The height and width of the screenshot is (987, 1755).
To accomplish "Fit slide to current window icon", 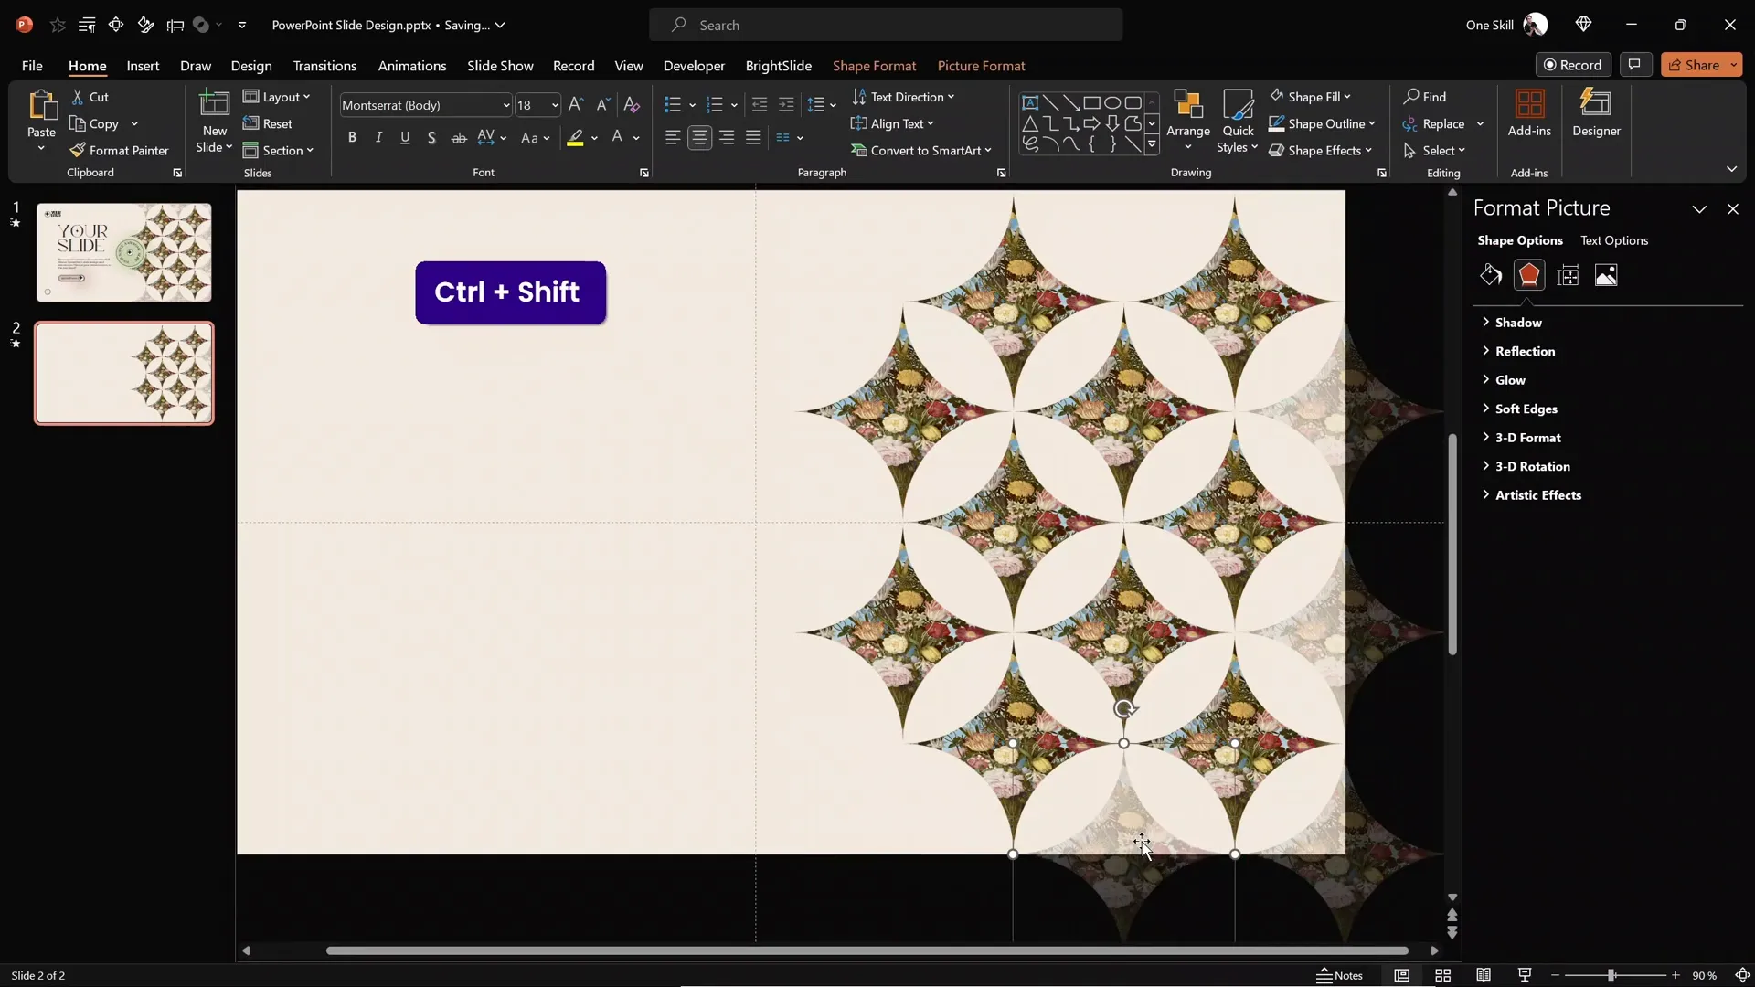I will click(x=1742, y=975).
